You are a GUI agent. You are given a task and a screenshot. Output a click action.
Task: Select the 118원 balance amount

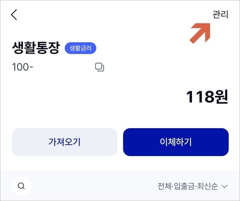(207, 97)
